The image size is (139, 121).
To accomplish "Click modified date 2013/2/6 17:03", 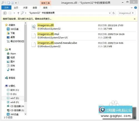I will [115, 25].
